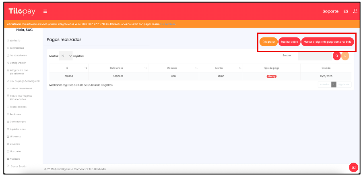Open the user profile icon
This screenshot has width=363, height=177.
pyautogui.click(x=355, y=11)
